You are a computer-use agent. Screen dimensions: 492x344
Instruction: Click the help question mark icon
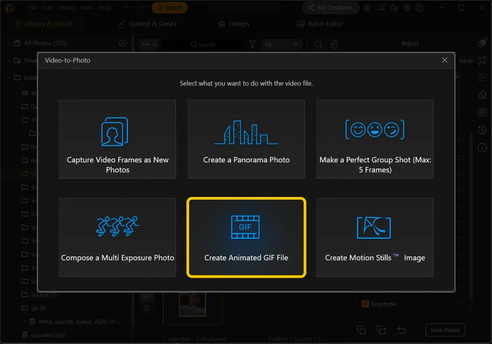(x=419, y=7)
